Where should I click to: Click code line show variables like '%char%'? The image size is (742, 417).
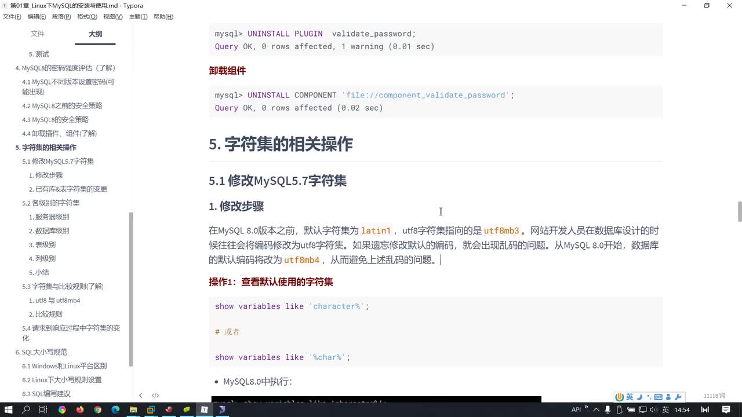[283, 357]
